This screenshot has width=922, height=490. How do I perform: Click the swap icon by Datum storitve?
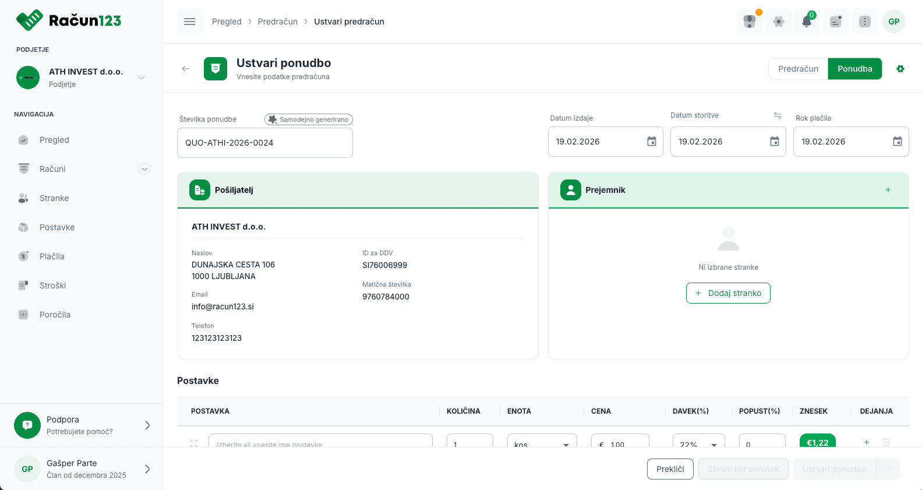pyautogui.click(x=777, y=115)
